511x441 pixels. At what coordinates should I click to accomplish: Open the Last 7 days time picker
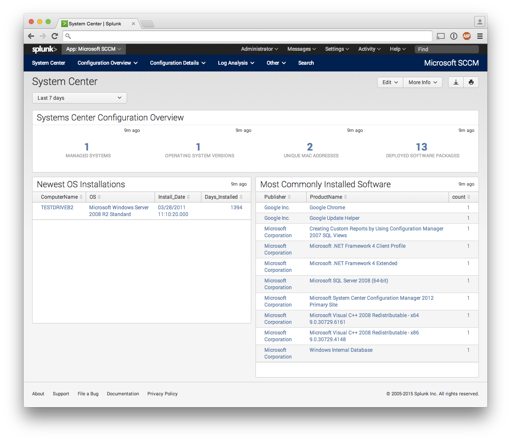79,98
